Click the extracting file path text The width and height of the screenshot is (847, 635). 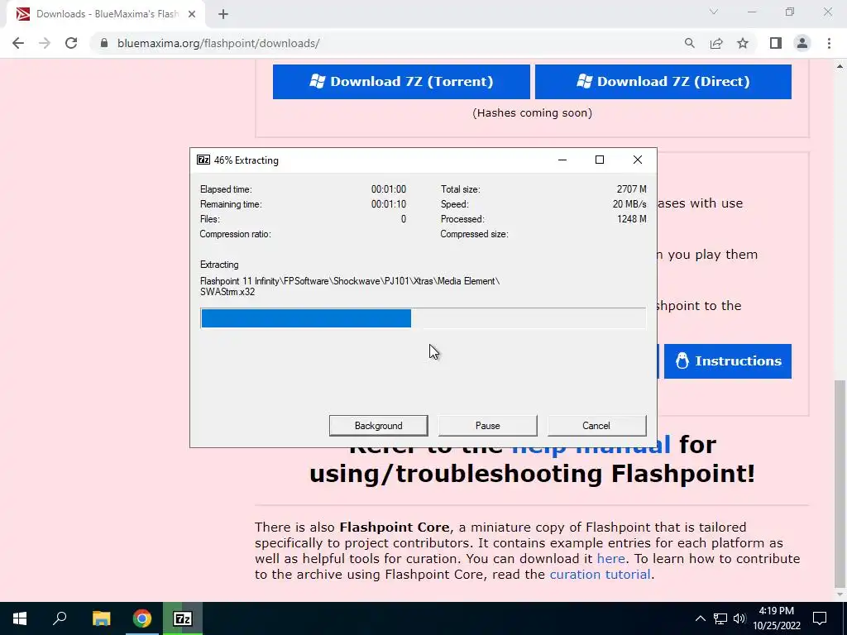click(x=350, y=286)
